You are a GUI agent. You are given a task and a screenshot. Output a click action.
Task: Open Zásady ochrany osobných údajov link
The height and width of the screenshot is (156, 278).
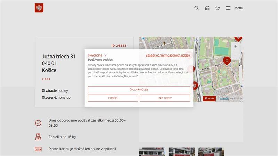click(x=168, y=55)
